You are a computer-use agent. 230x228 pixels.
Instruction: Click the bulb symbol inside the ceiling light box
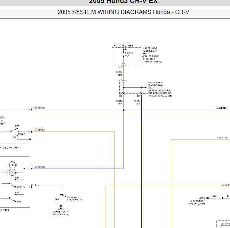pos(3,120)
